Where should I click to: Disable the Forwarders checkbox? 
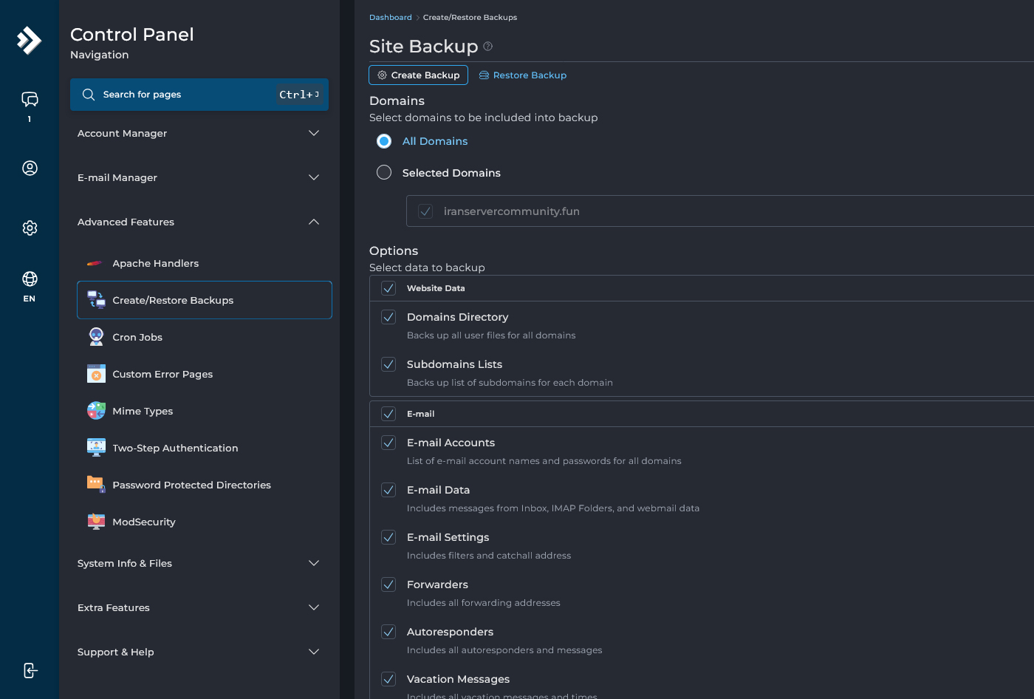point(388,584)
